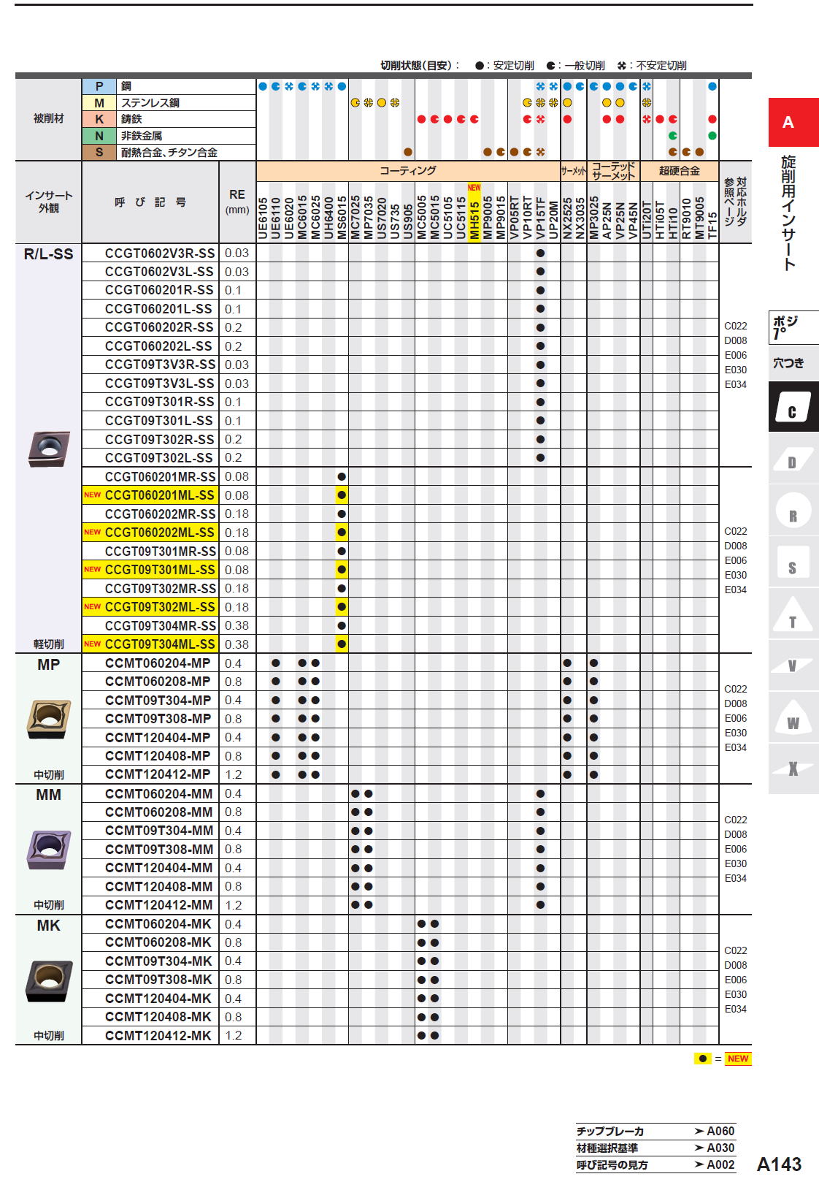Click the red NEW label in the bottom legend
This screenshot has height=1182, width=819.
point(738,1059)
